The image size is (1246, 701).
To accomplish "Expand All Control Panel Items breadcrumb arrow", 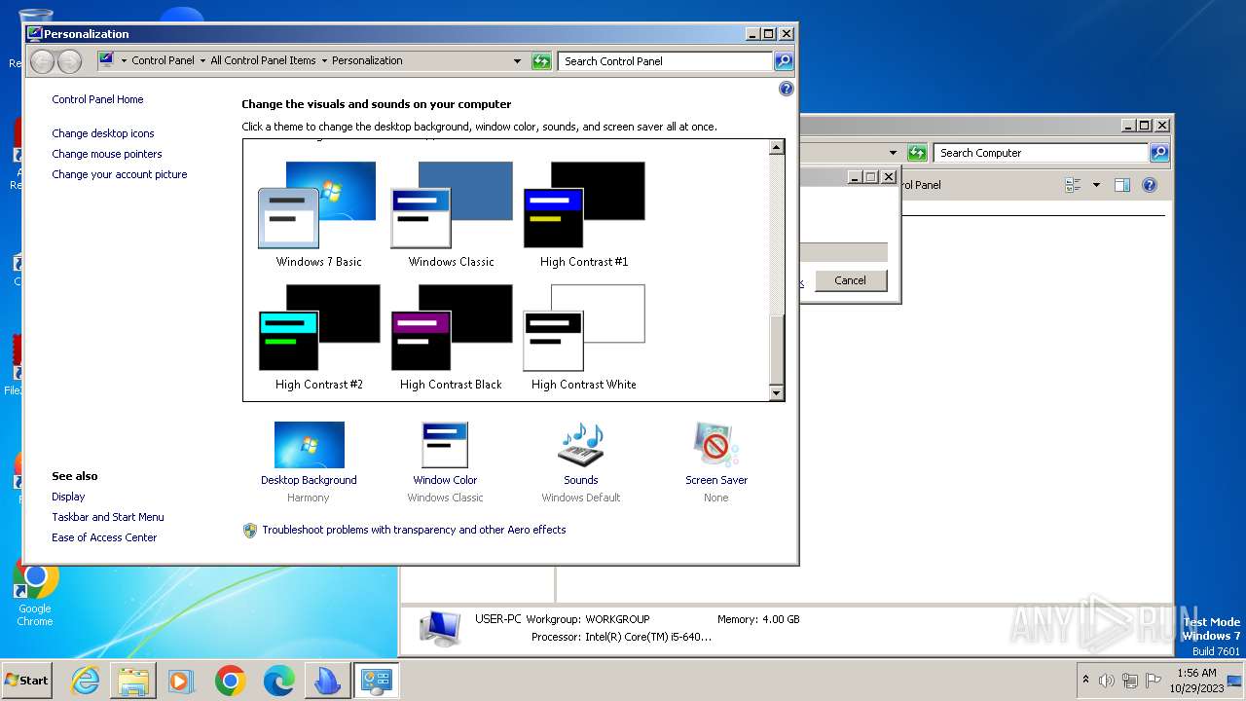I will (324, 60).
